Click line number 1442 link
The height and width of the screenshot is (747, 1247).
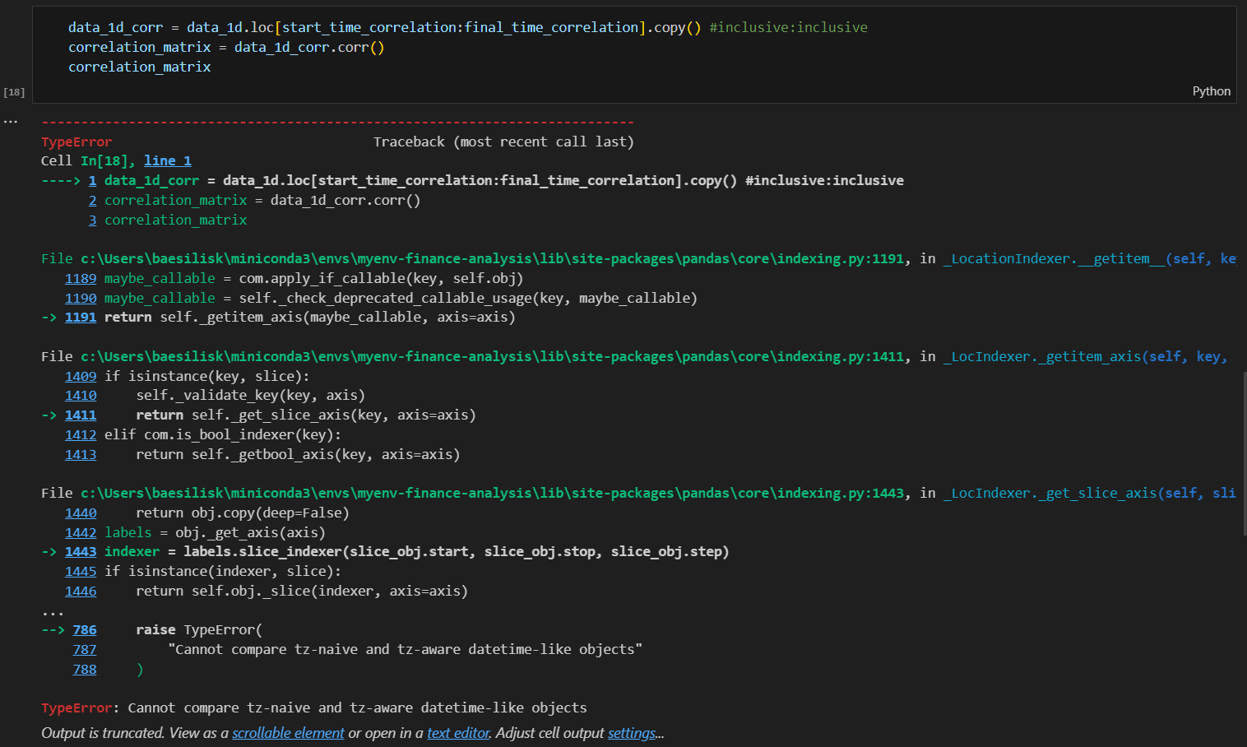(x=81, y=533)
